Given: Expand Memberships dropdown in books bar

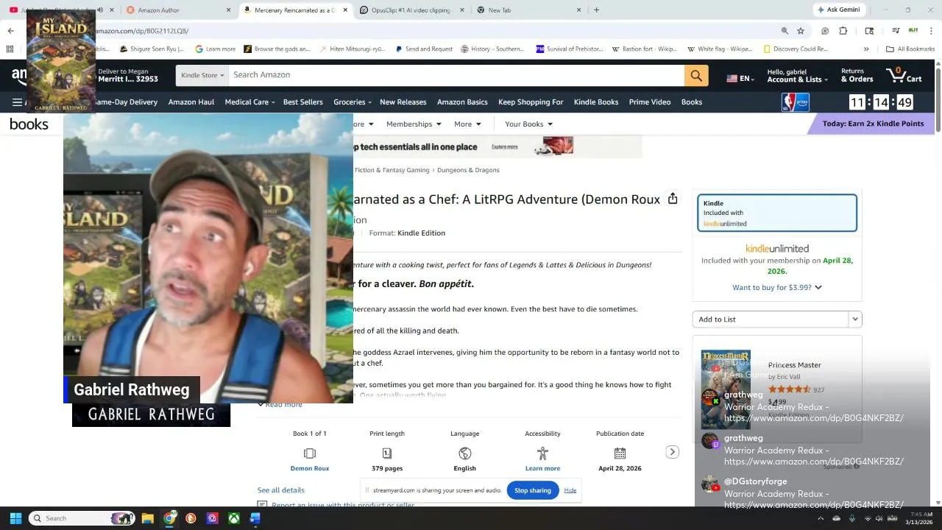Looking at the screenshot, I should tap(414, 124).
